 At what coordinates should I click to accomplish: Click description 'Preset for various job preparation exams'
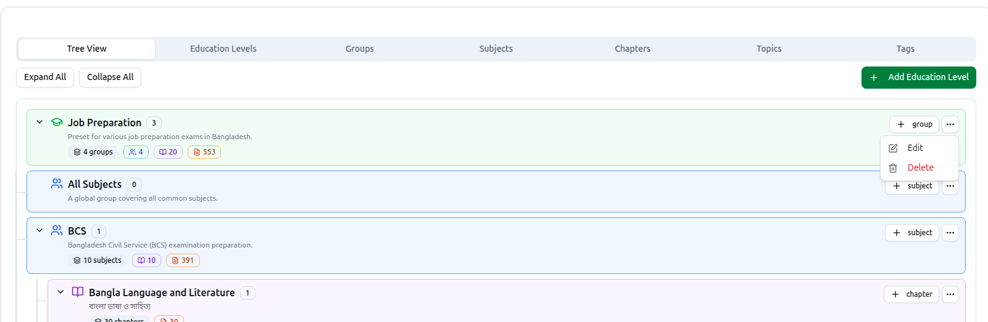(x=160, y=137)
